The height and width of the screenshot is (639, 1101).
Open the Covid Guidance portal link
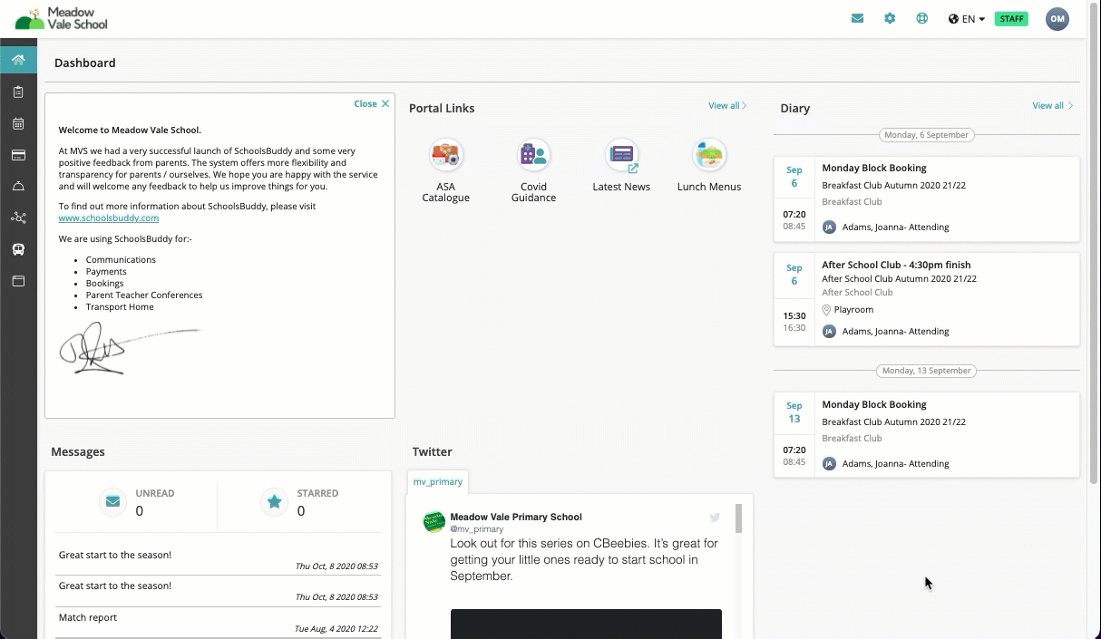533,171
